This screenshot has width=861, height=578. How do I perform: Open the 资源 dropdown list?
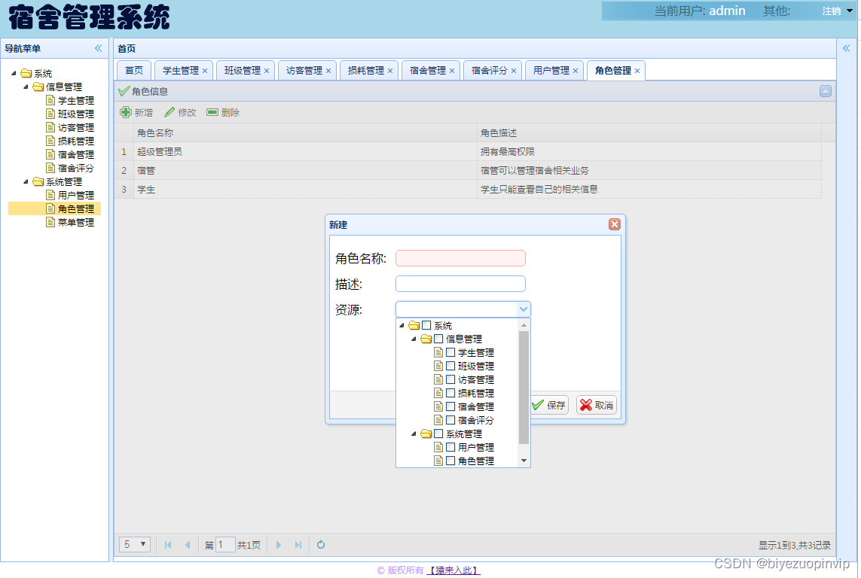coord(524,309)
